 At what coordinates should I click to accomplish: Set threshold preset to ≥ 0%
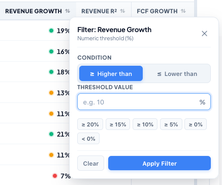[x=196, y=124]
